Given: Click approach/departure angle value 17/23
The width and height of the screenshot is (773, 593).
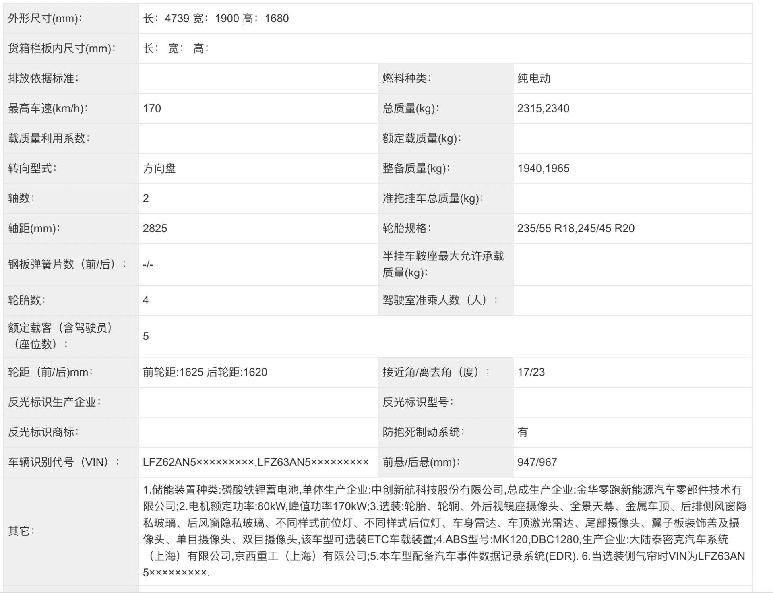Looking at the screenshot, I should 531,372.
